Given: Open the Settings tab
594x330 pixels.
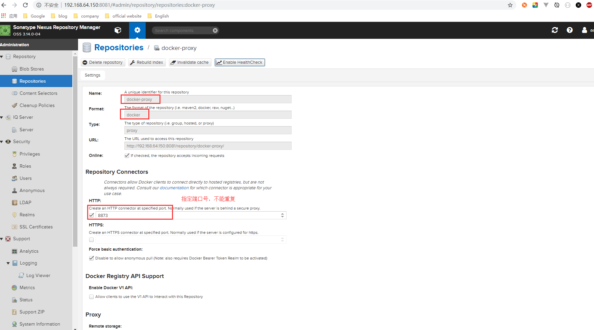Looking at the screenshot, I should (93, 75).
